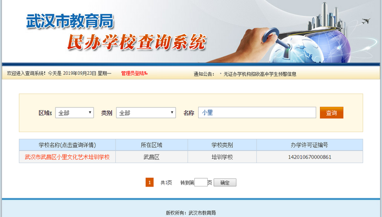
Task: Click the 学校名称(点击查询详情) column header
Action: click(x=67, y=145)
